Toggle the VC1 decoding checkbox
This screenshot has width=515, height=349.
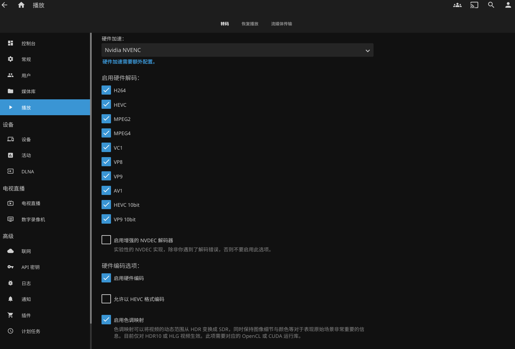click(x=106, y=147)
